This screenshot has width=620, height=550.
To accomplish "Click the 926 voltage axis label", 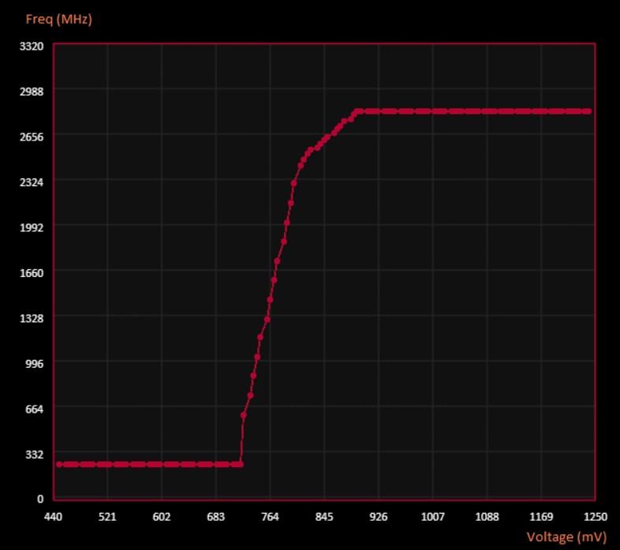I will coord(379,517).
